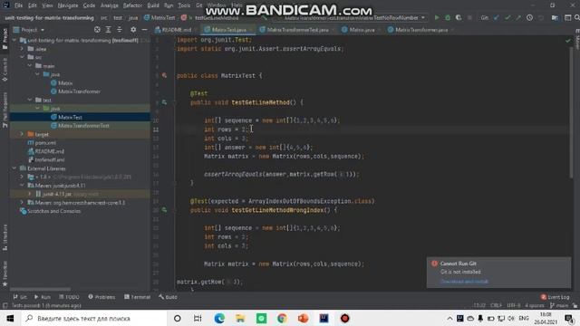
Task: Click the Search Everywhere magnifier icon
Action: [577, 18]
